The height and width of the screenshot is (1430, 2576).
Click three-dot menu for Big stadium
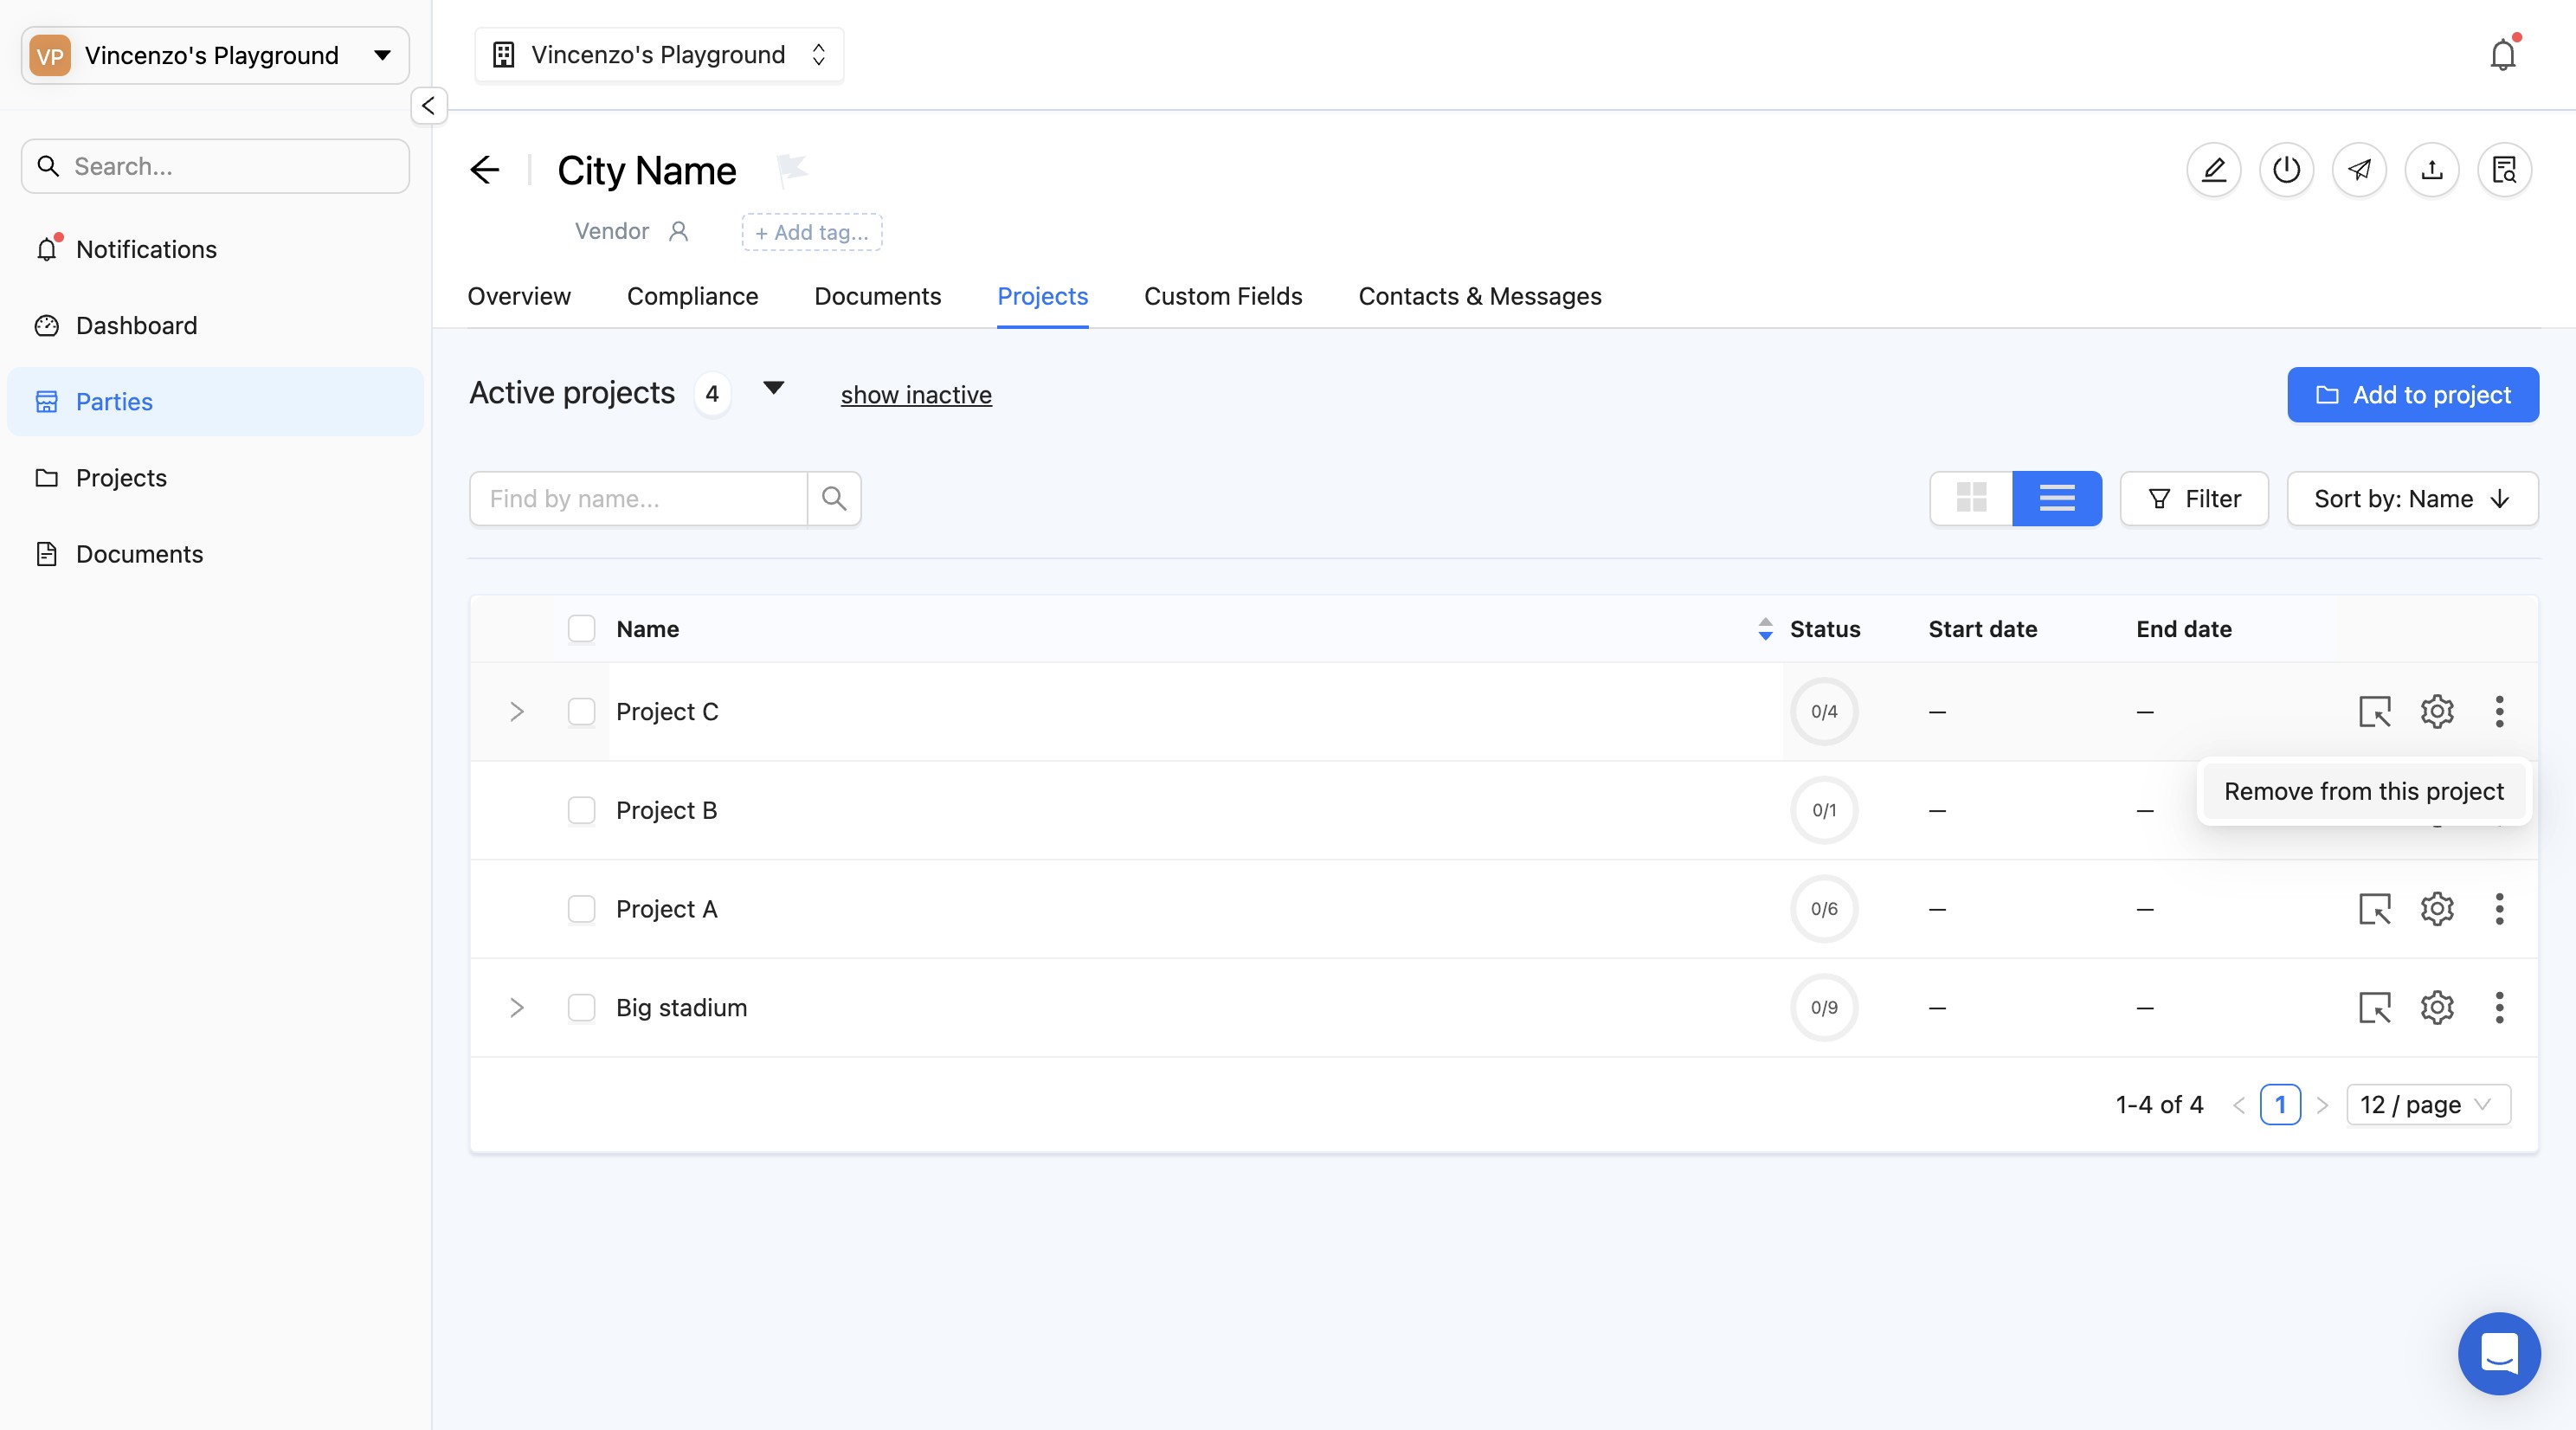(2498, 1007)
